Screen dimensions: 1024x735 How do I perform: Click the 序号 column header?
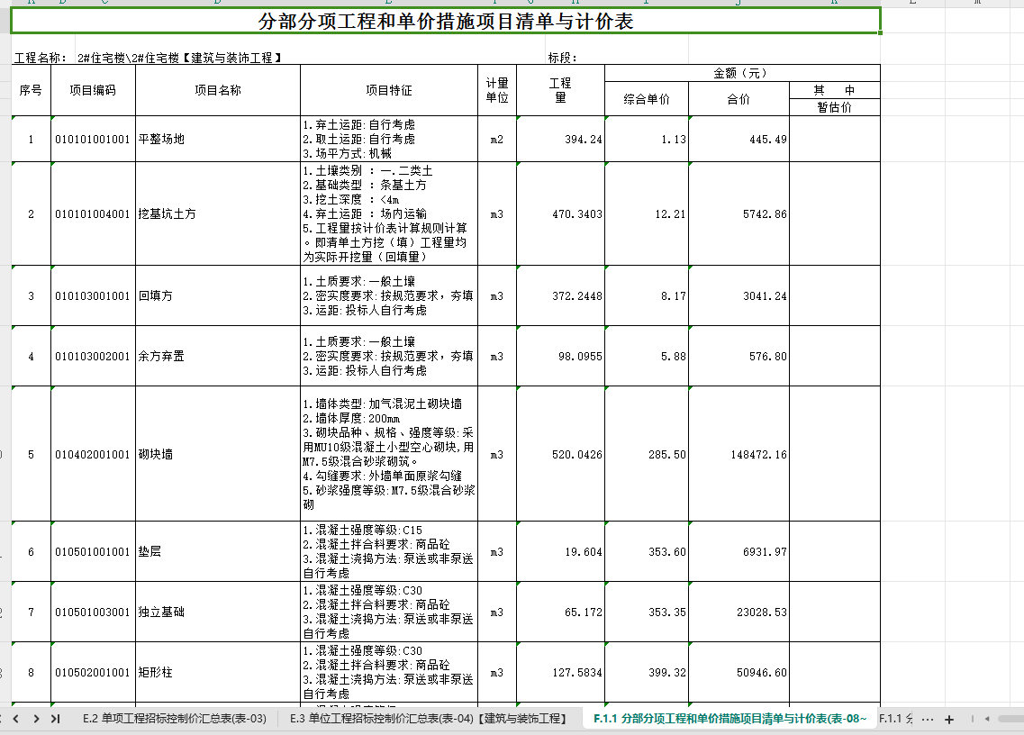coord(31,90)
